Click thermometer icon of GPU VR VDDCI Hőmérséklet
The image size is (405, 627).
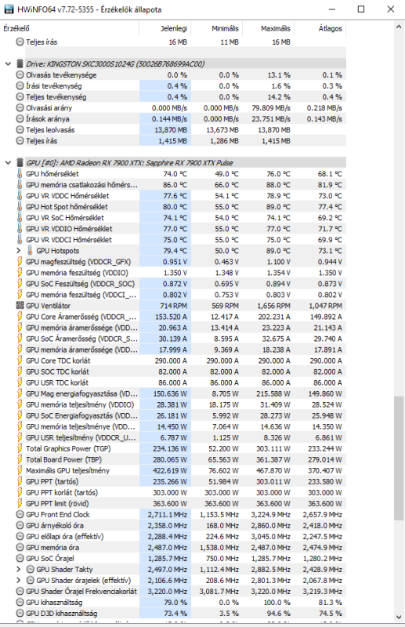click(20, 240)
